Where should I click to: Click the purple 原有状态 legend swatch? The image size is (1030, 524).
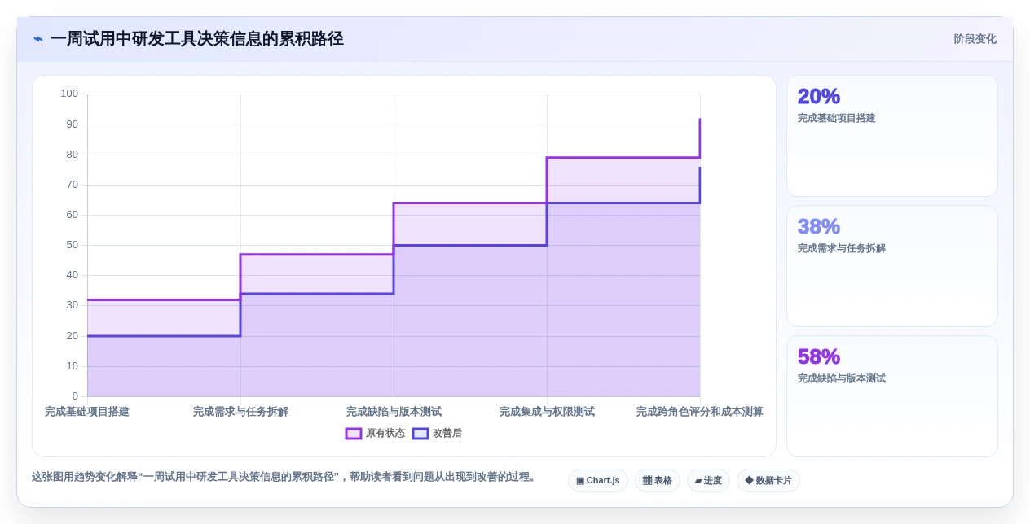[354, 434]
